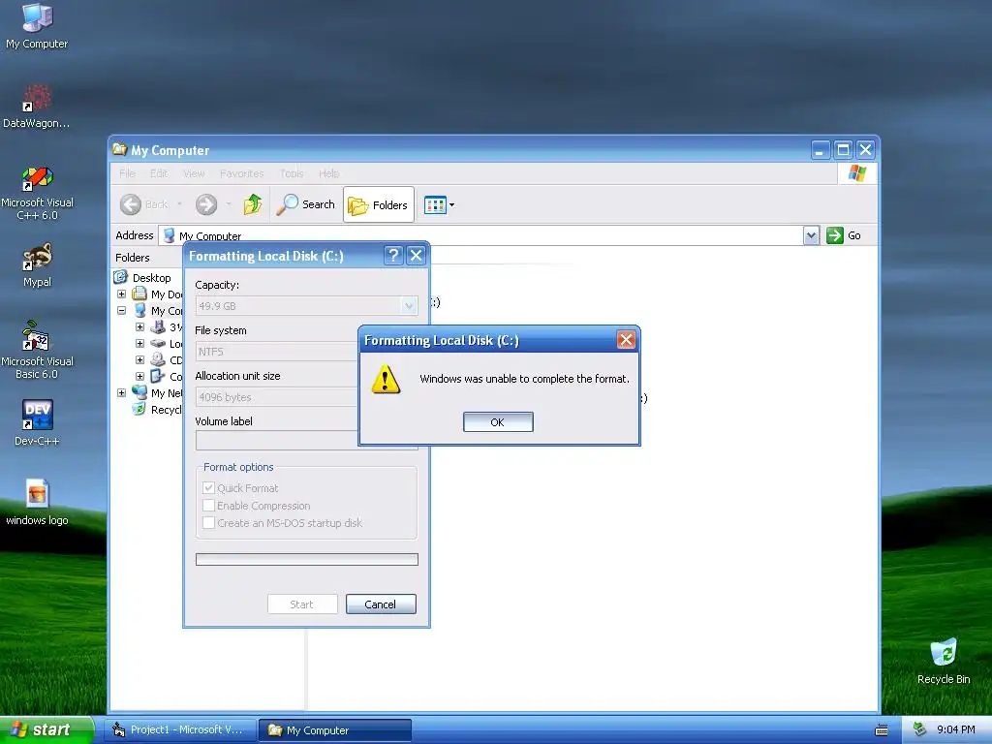This screenshot has height=744, width=992.
Task: Click Windows flag logo in menu bar
Action: click(857, 172)
